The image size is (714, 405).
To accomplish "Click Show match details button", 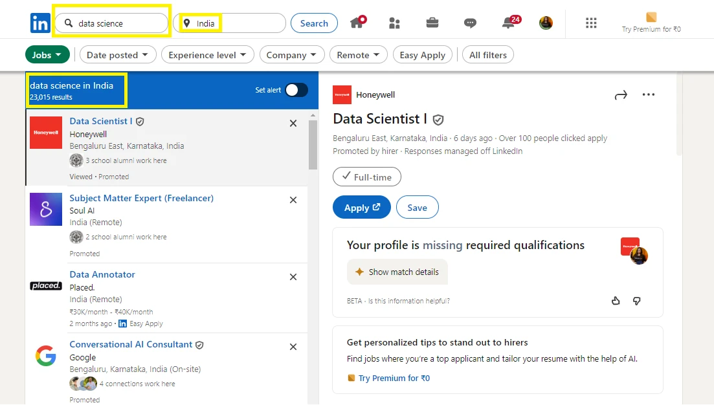I will pos(397,272).
